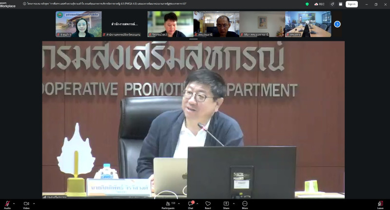Open the view layout icon
Image resolution: width=390 pixels, height=210 pixels.
pyautogui.click(x=341, y=4)
